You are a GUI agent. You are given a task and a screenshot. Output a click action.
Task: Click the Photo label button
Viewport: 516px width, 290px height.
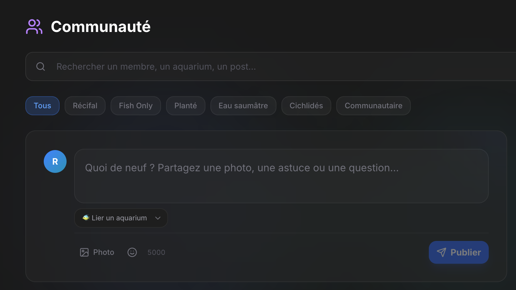coord(104,252)
